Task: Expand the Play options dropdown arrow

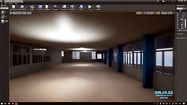Action: coord(94,8)
